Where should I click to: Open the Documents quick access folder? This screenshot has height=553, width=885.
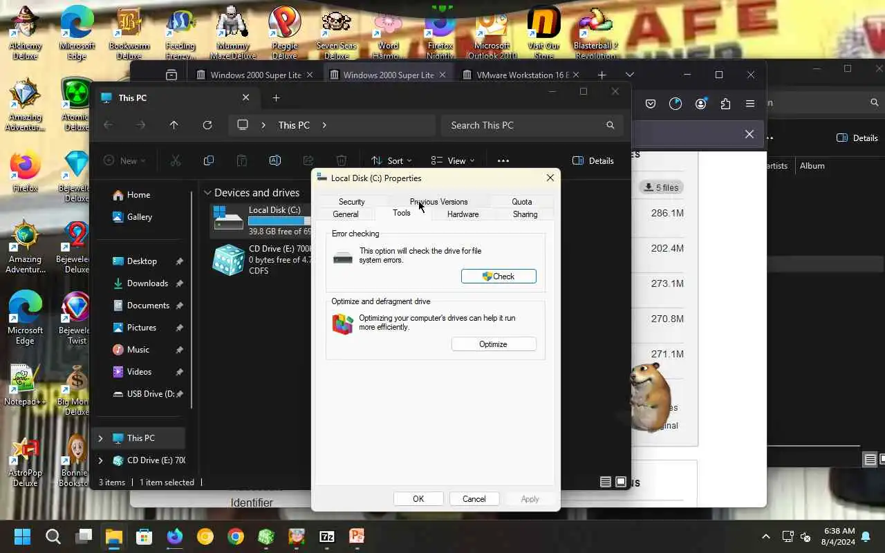(148, 306)
